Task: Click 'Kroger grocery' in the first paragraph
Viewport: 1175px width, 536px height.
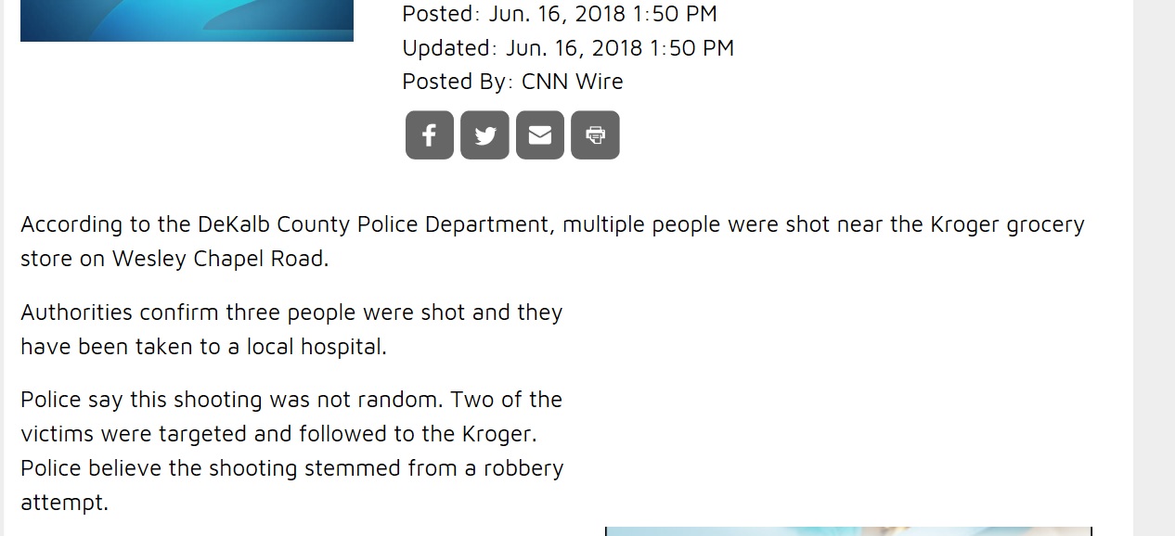Action: coord(1007,224)
